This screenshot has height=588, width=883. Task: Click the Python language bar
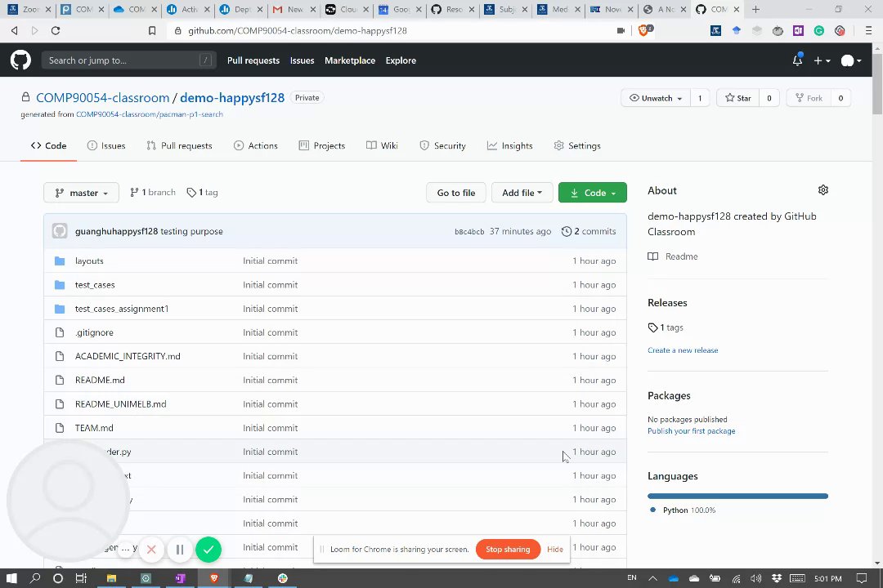(737, 496)
